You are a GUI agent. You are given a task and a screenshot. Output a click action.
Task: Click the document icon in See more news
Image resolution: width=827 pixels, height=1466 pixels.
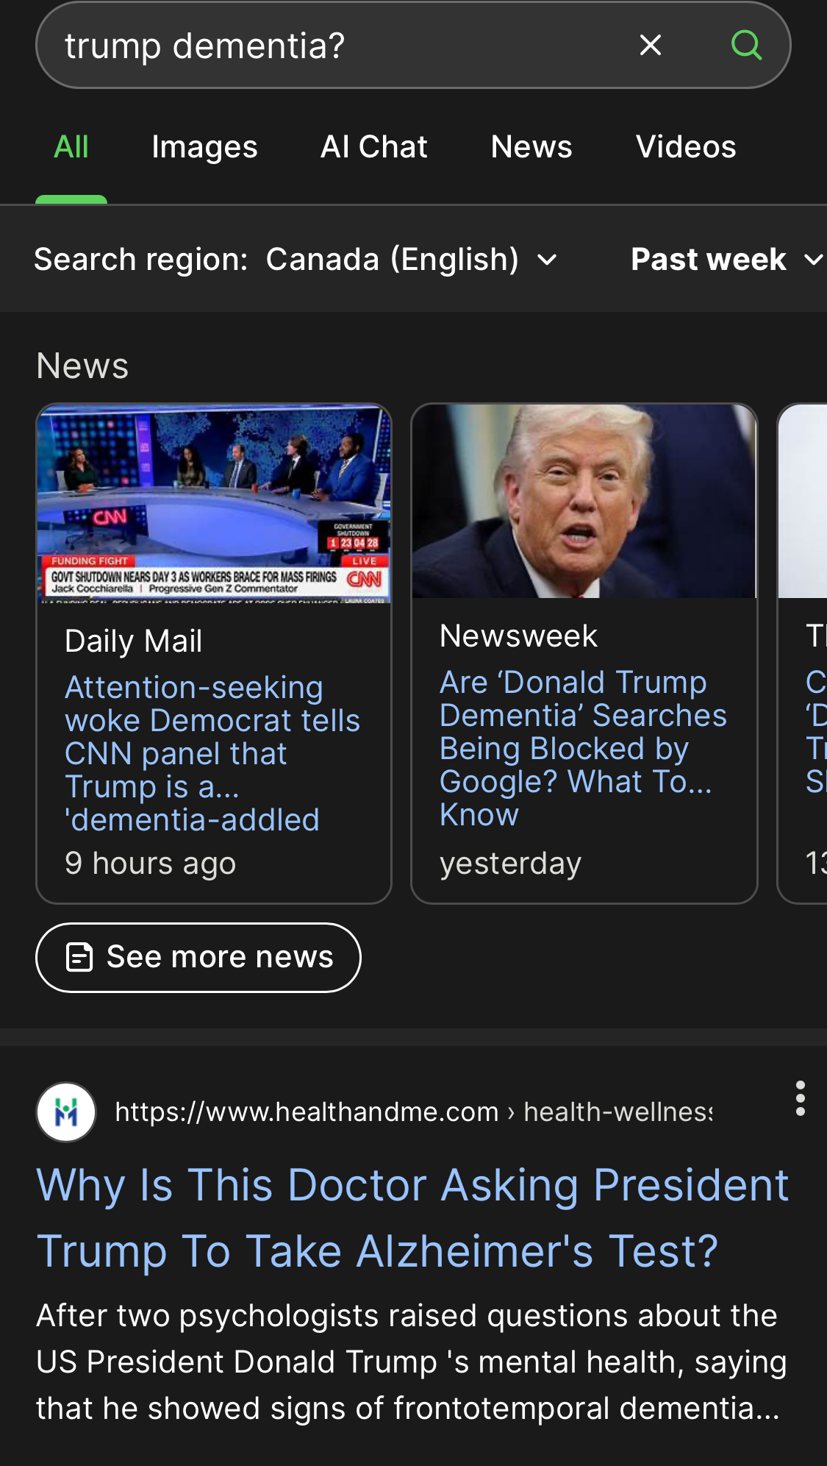point(79,957)
